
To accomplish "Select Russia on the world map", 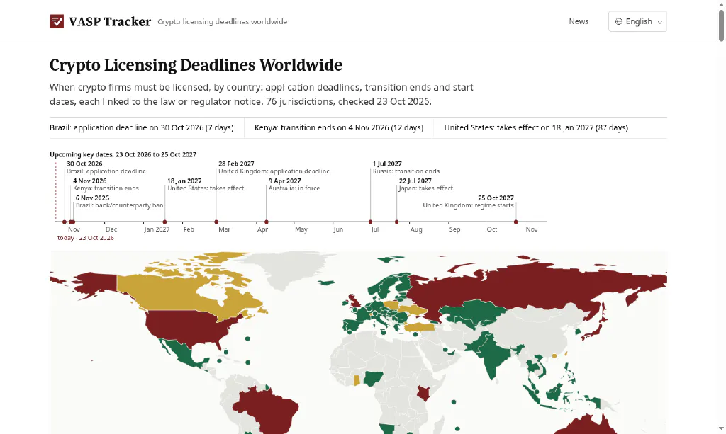I will (x=532, y=287).
